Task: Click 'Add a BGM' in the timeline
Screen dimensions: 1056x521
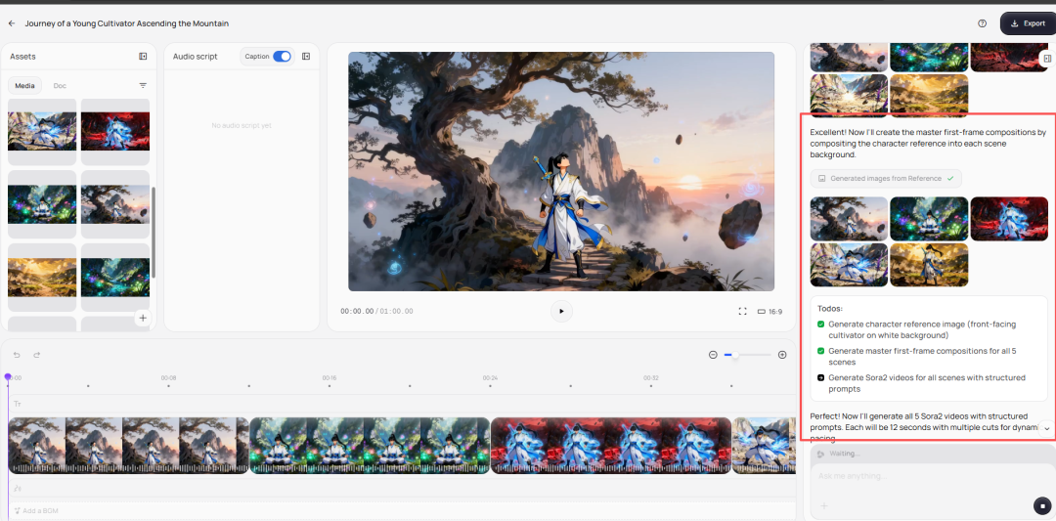Action: [40, 510]
